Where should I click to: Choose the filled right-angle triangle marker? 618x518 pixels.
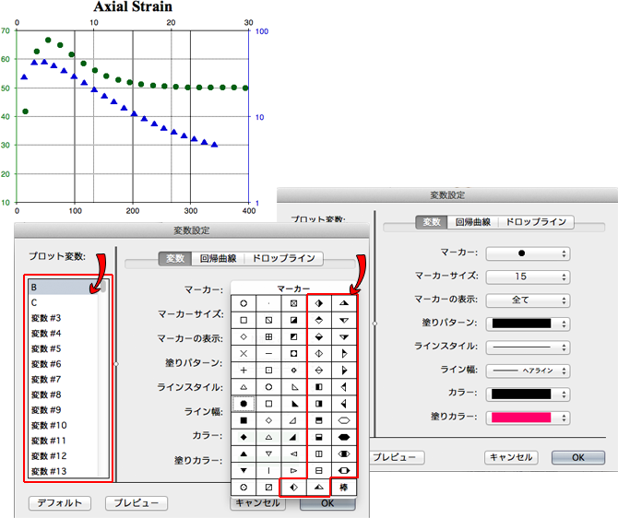(293, 404)
